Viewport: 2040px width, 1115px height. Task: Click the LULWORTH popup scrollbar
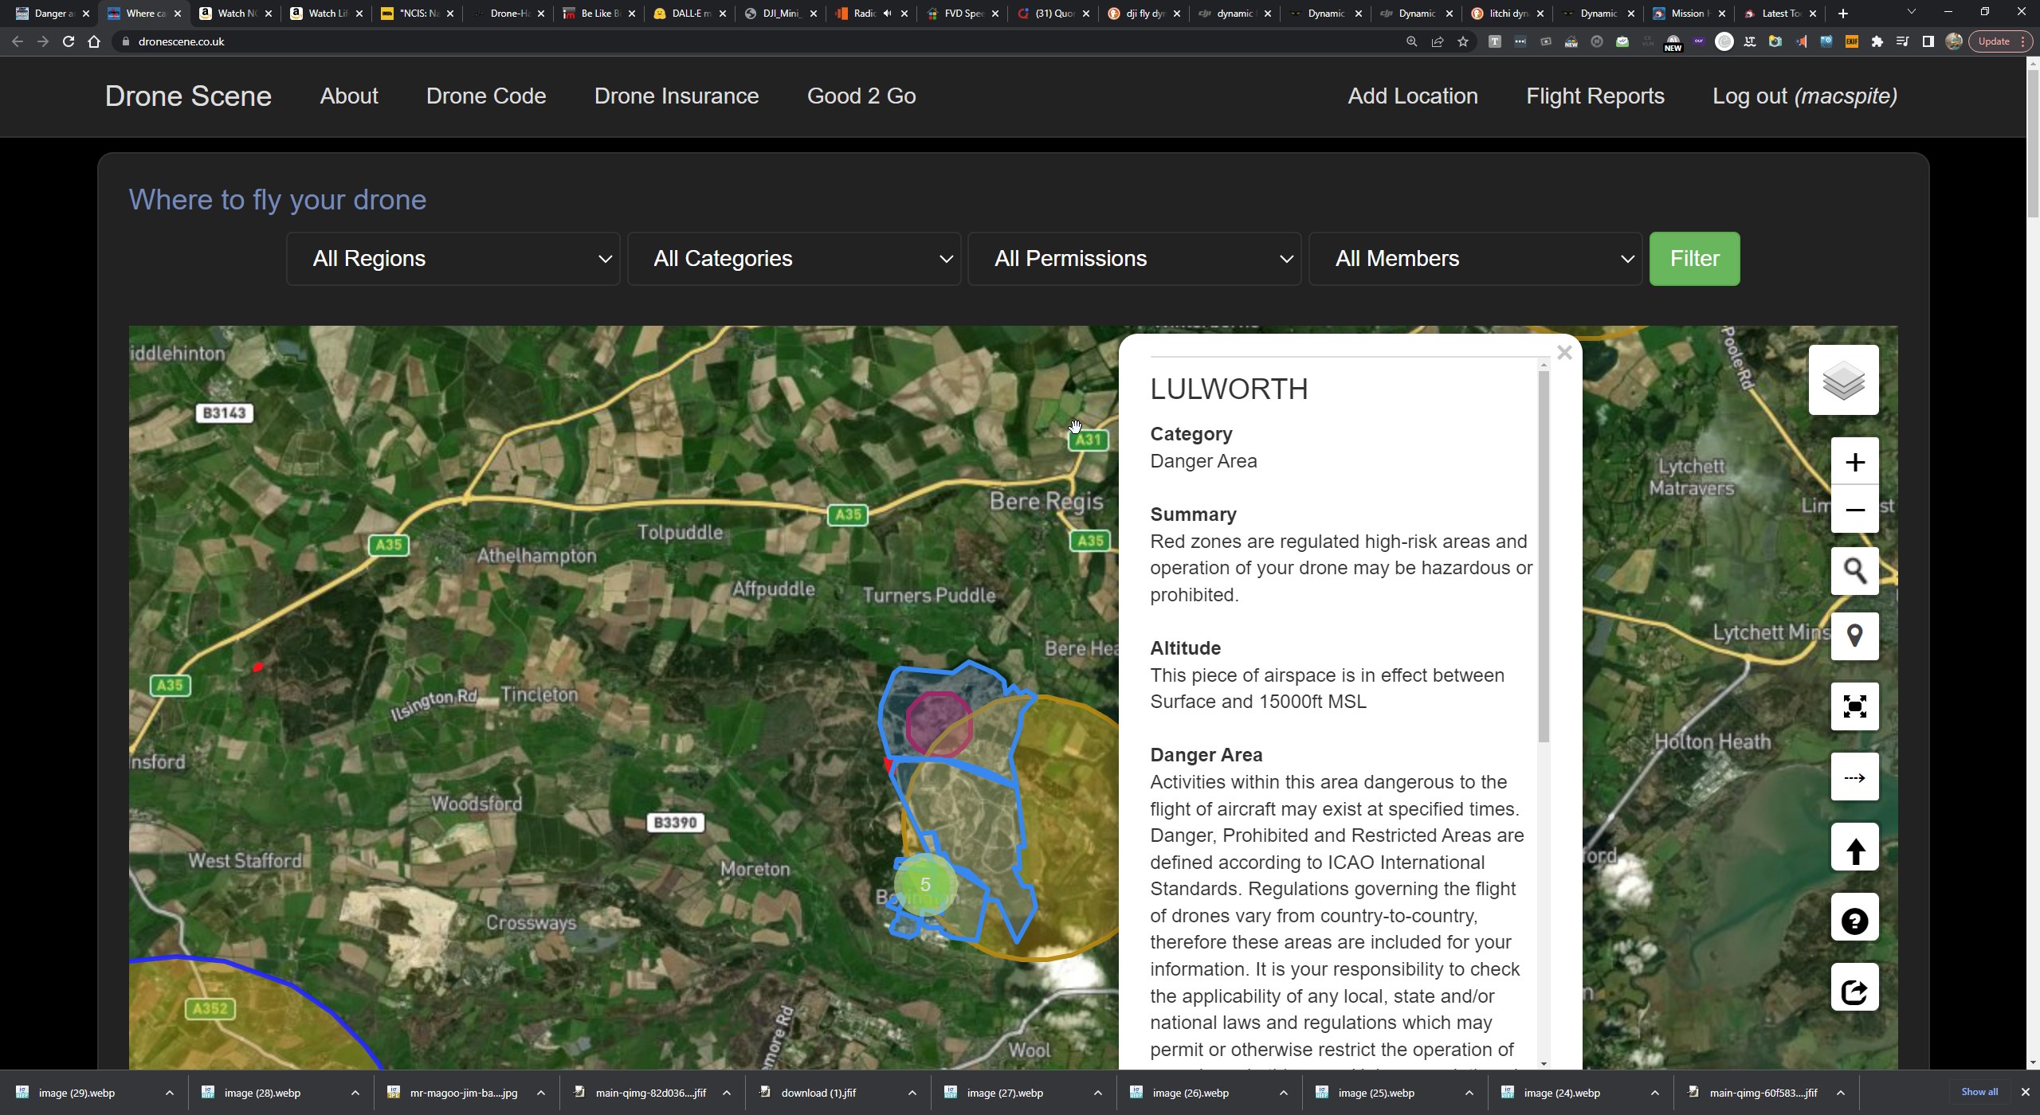pyautogui.click(x=1544, y=556)
